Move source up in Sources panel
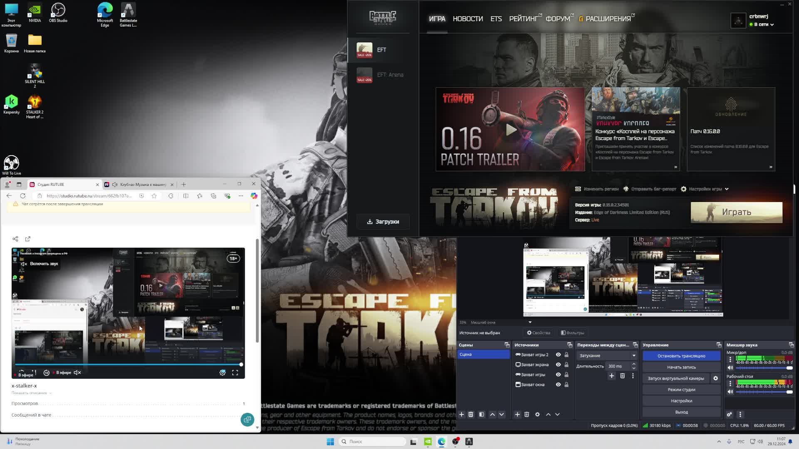The width and height of the screenshot is (799, 449). [x=548, y=414]
